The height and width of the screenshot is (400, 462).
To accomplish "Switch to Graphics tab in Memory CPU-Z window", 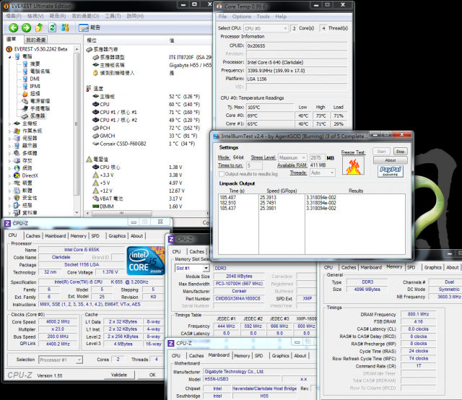I will click(433, 267).
